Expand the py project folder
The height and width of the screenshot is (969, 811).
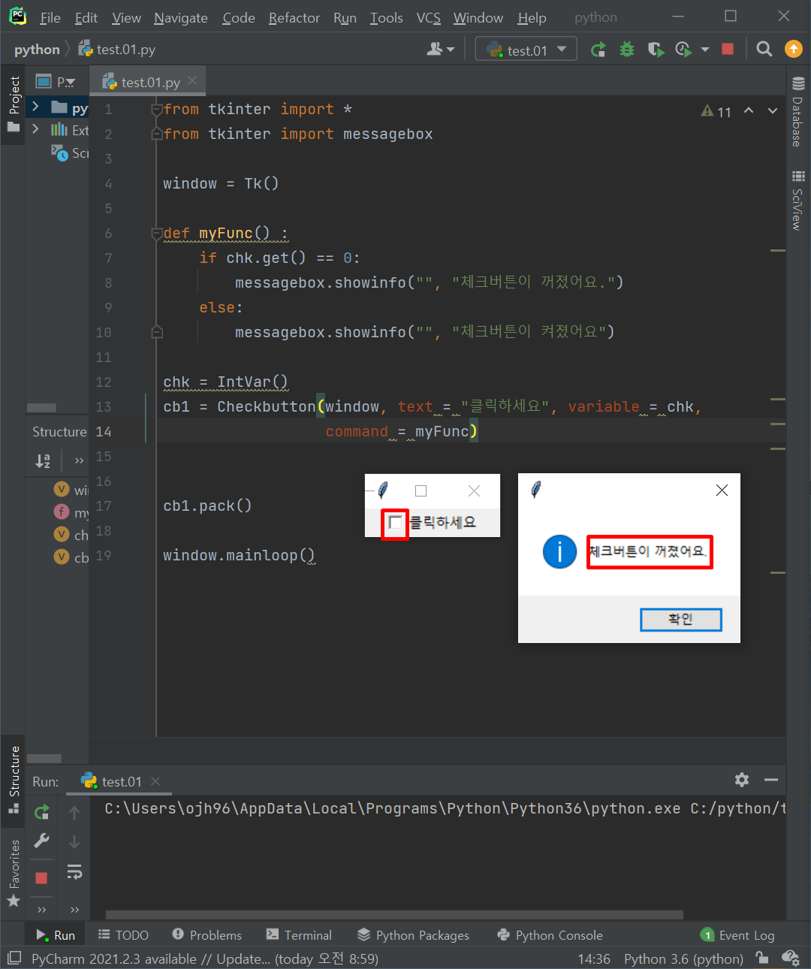click(35, 107)
